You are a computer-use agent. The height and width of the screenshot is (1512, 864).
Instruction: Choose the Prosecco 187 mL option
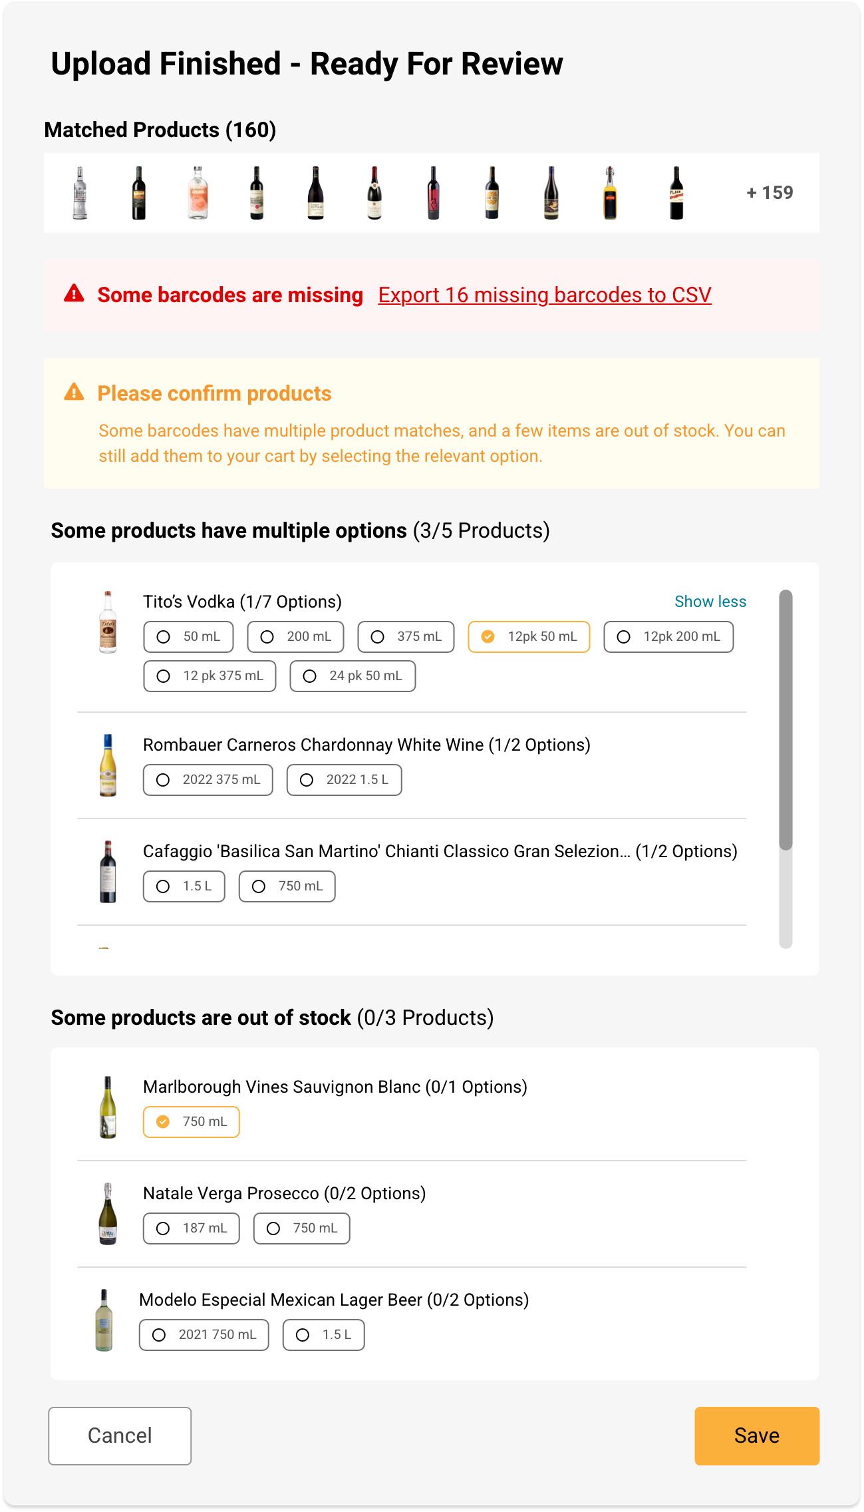click(x=191, y=1228)
